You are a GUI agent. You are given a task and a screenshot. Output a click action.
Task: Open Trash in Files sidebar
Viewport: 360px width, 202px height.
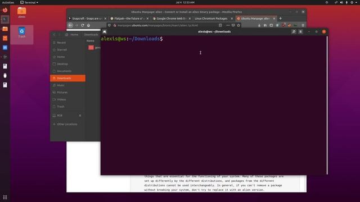click(x=67, y=107)
